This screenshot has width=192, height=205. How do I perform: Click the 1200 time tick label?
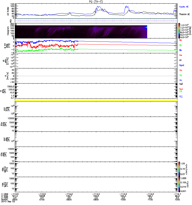[177, 200]
